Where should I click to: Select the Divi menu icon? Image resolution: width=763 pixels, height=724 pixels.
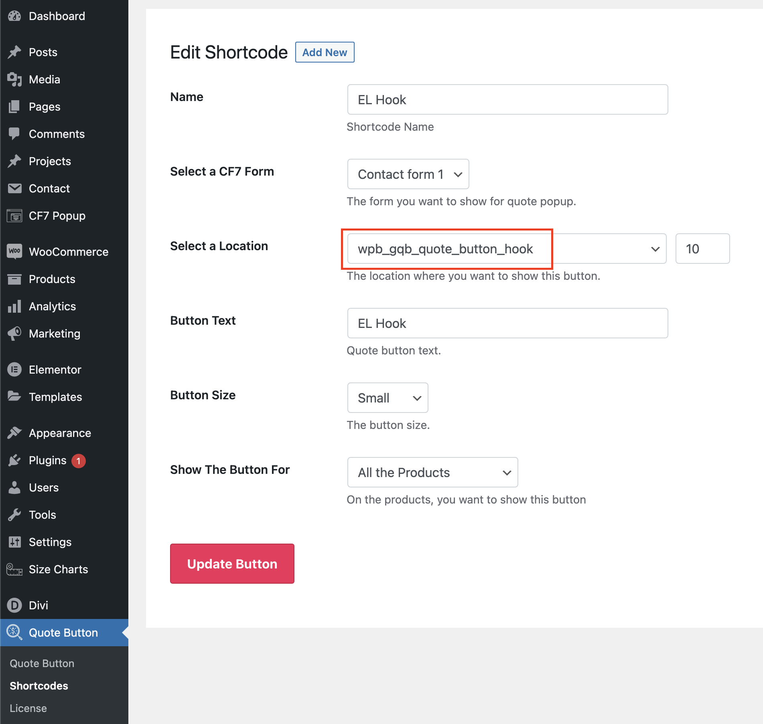tap(15, 605)
